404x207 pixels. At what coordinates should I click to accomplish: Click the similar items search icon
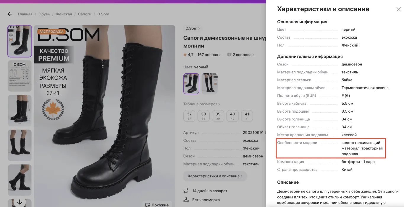(148, 205)
